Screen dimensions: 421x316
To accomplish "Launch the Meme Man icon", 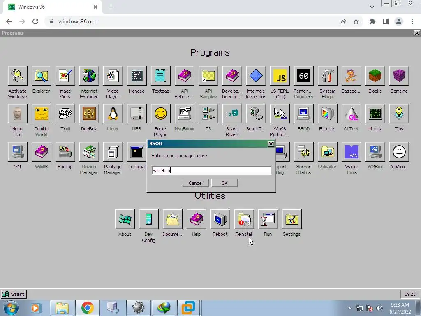I will tap(17, 114).
